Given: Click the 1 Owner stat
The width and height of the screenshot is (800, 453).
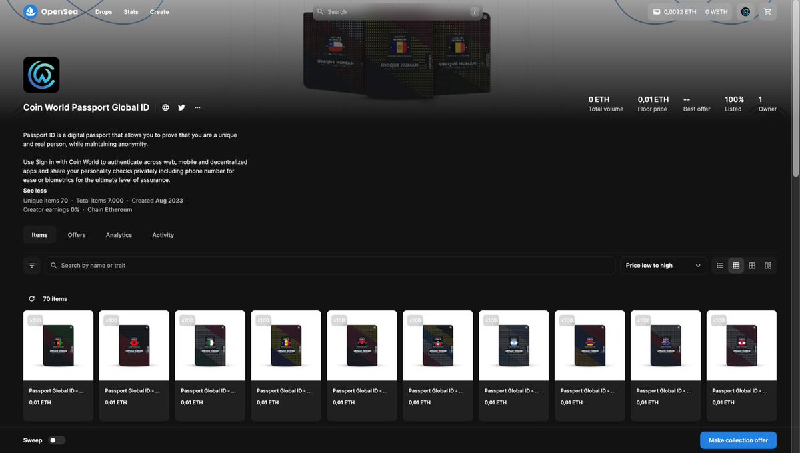Looking at the screenshot, I should (x=767, y=104).
